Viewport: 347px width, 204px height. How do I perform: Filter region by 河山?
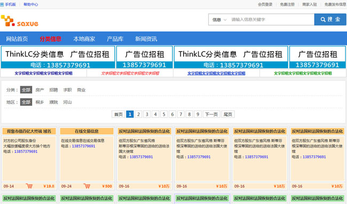(67, 102)
